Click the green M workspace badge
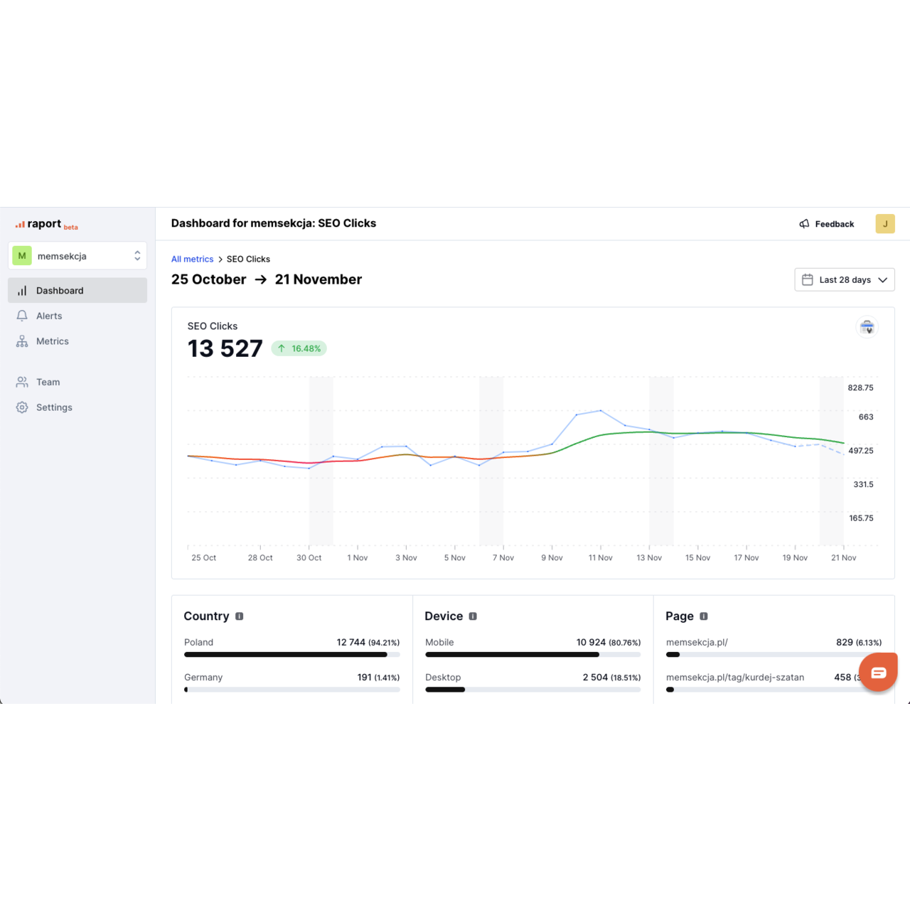Viewport: 910px width, 910px height. 22,256
